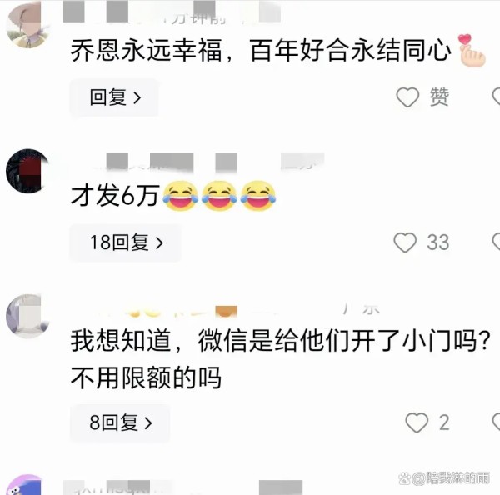500x495 pixels.
Task: Open reply button under 乔恩永远幸福 comment
Action: [114, 97]
